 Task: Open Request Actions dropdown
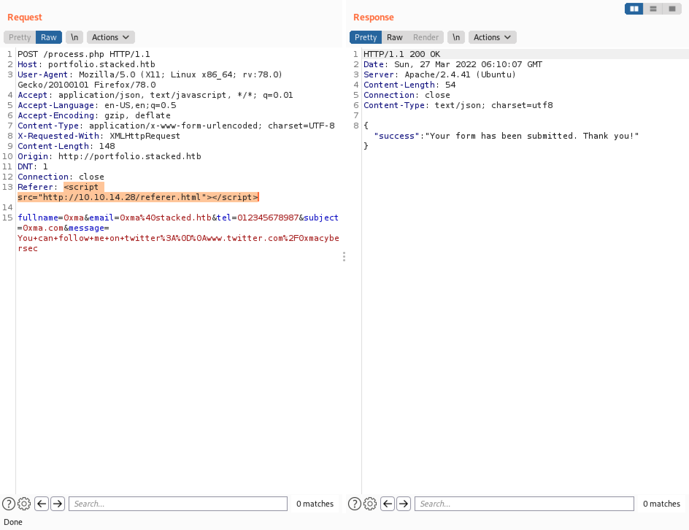(111, 37)
